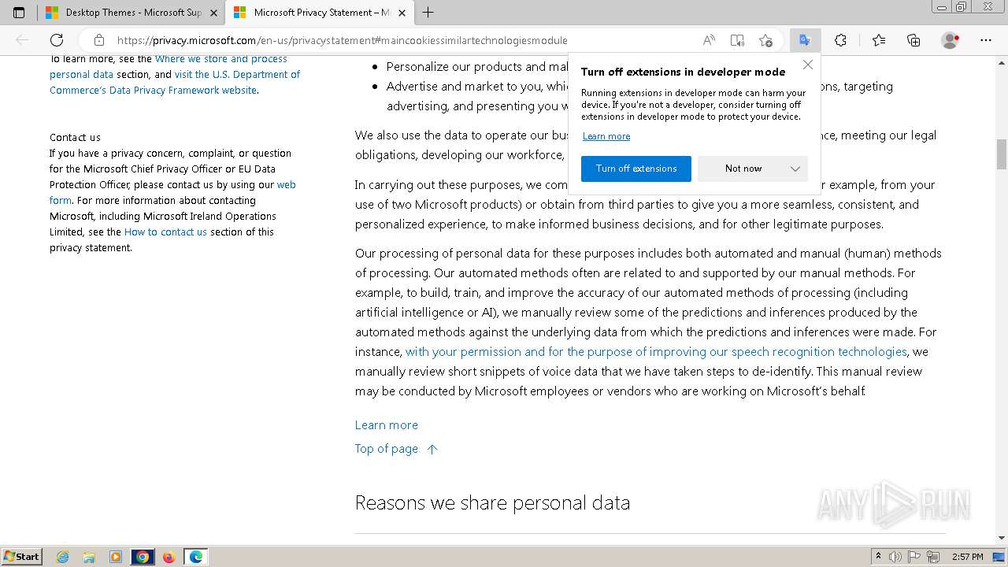Open the Favorites list icon
1008x567 pixels.
[x=879, y=40]
